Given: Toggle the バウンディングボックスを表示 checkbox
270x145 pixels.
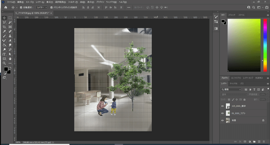Looking at the screenshot, I should 51,7.
